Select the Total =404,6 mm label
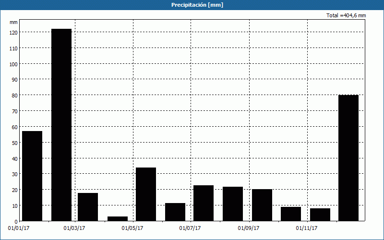 [346, 15]
